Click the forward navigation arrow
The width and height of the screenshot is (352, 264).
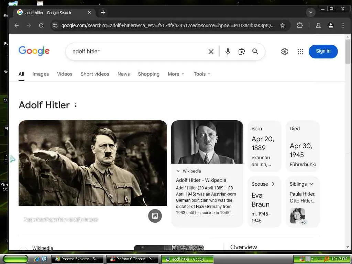point(29,25)
